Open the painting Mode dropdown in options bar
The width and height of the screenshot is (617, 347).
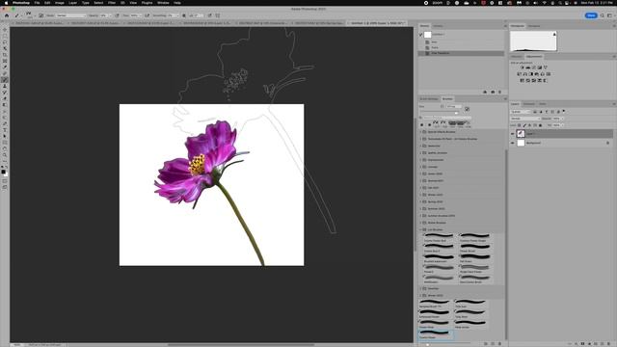70,15
